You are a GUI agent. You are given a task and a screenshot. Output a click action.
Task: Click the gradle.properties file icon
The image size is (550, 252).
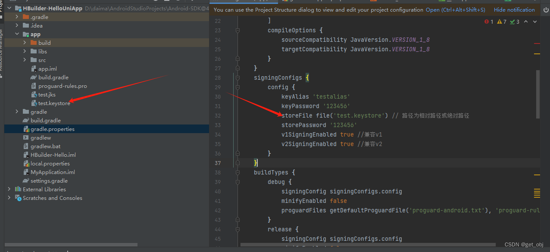[27, 129]
